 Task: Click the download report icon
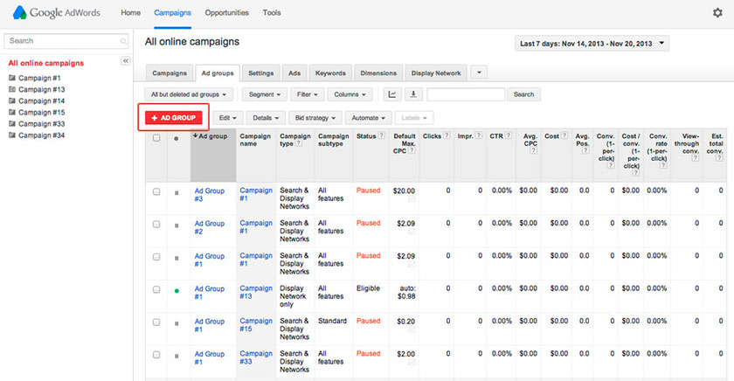tap(412, 94)
